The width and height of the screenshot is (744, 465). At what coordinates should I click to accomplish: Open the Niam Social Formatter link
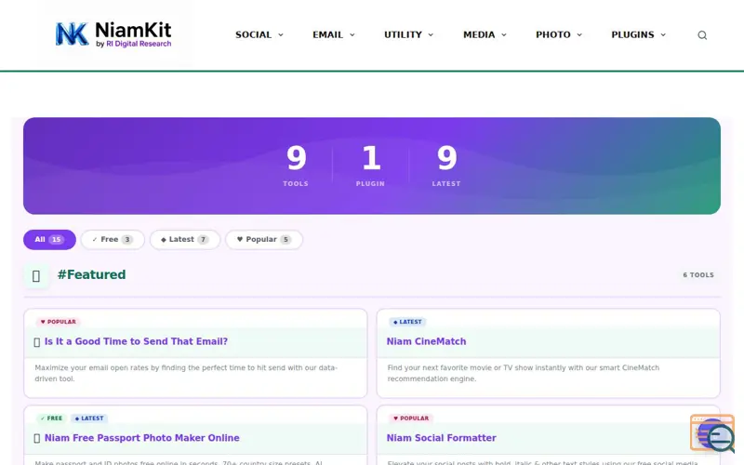[x=441, y=438]
